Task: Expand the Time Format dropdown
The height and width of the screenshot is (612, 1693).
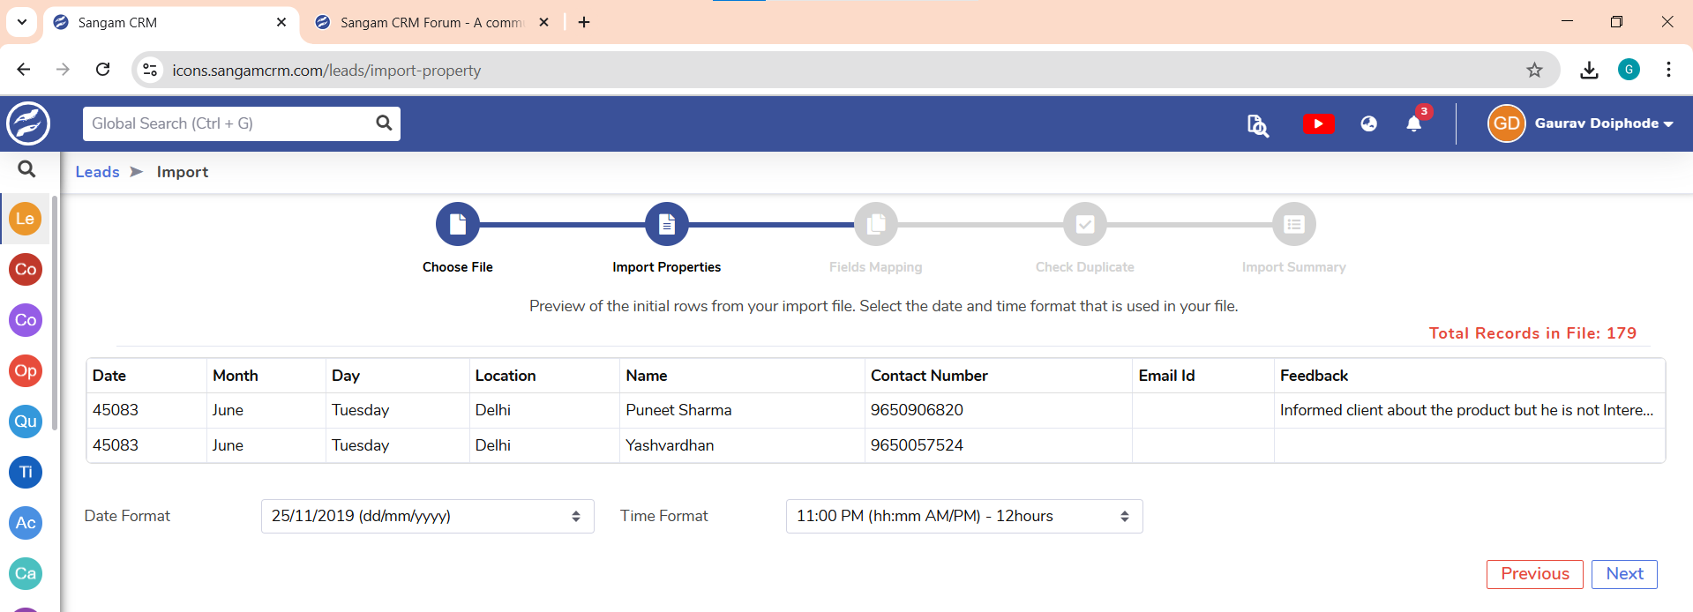Action: (963, 517)
